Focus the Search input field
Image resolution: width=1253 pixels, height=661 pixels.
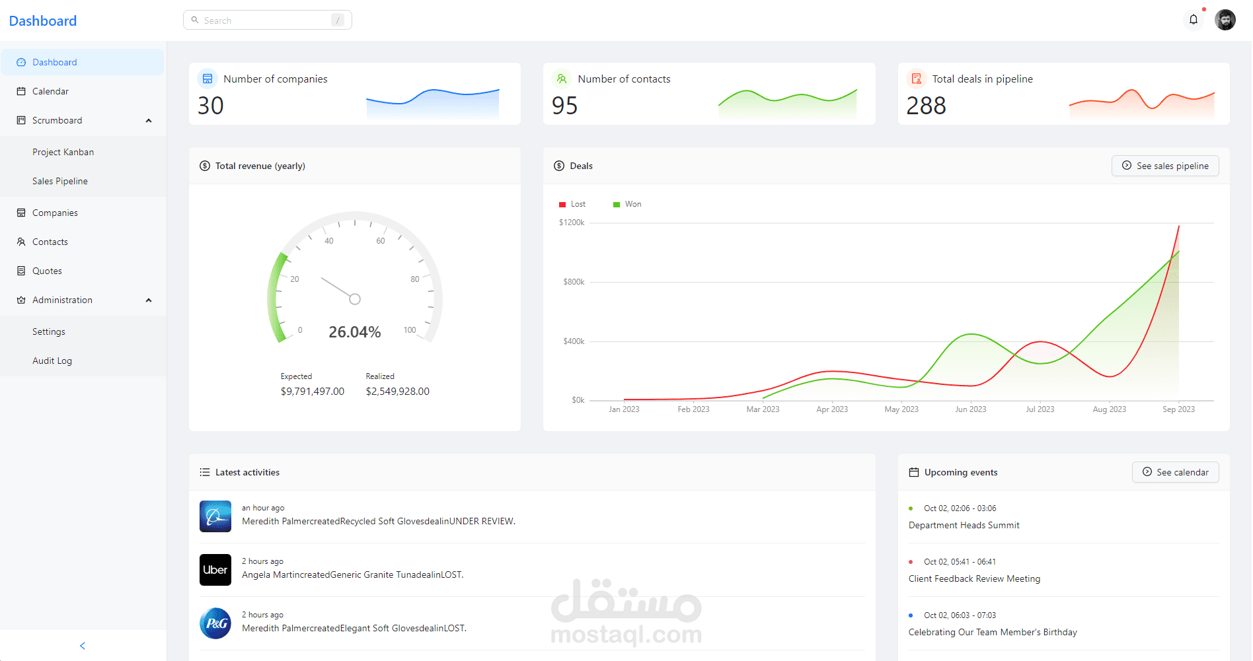tap(267, 20)
